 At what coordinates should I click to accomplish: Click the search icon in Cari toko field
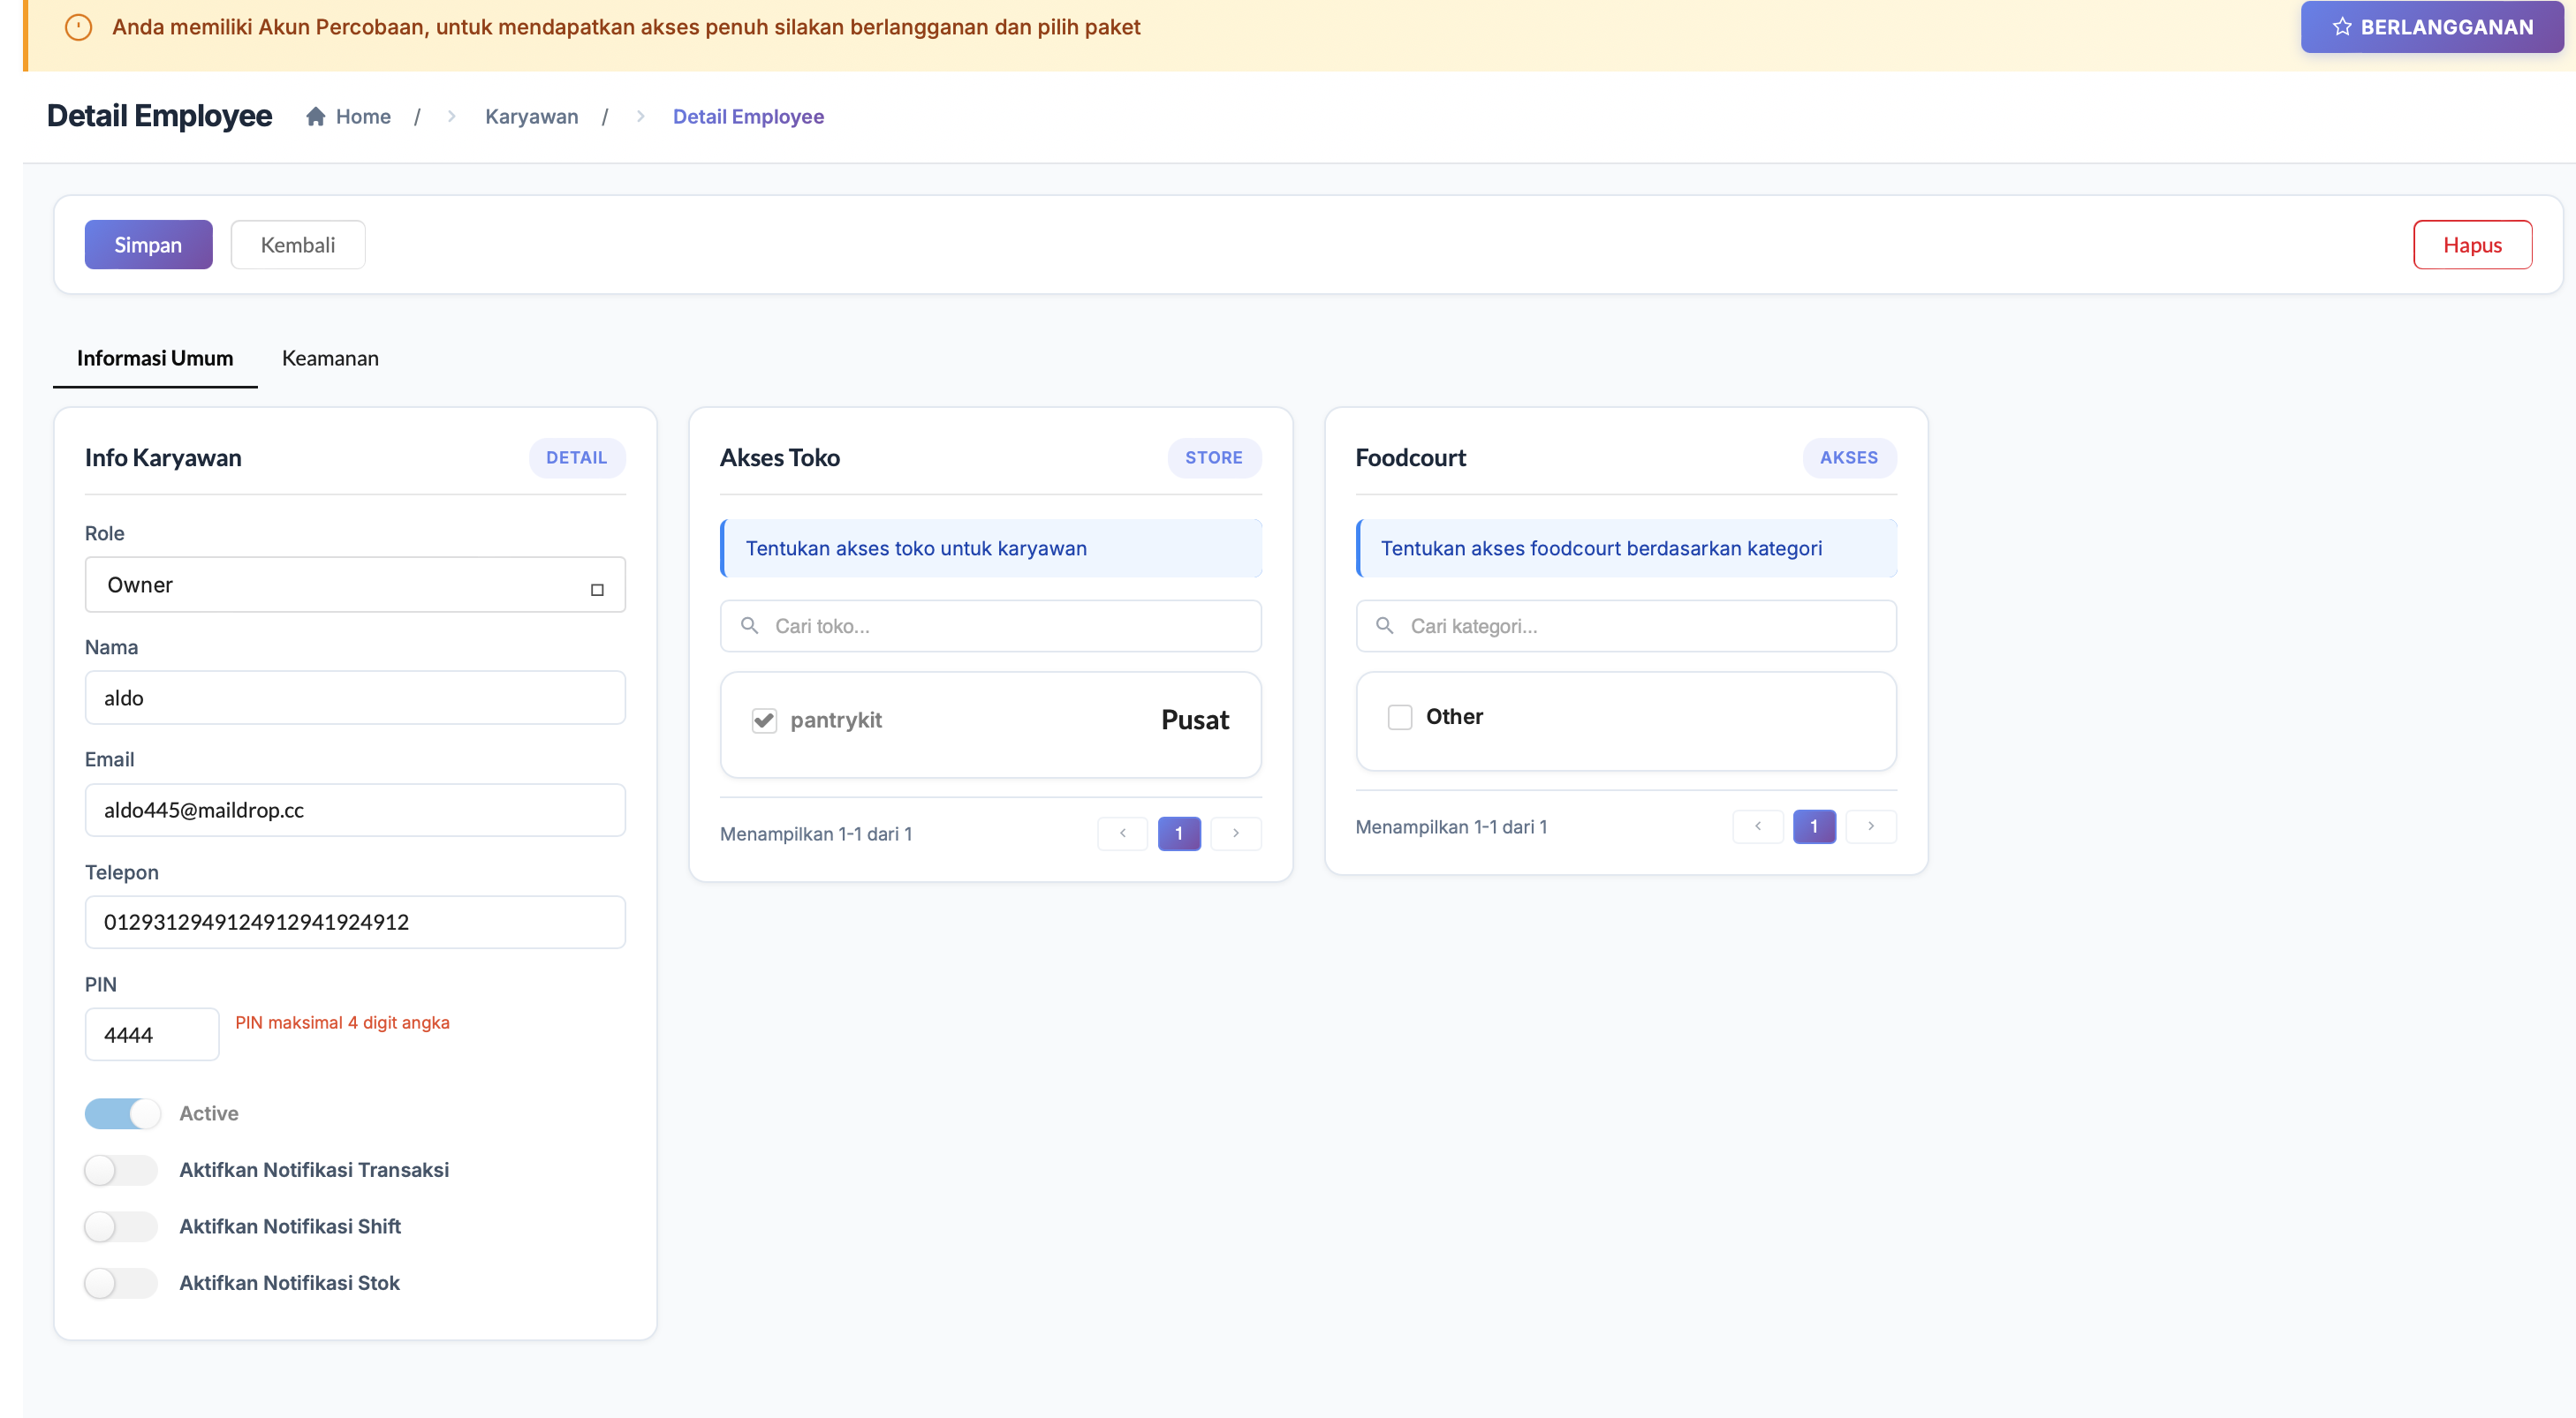point(749,625)
